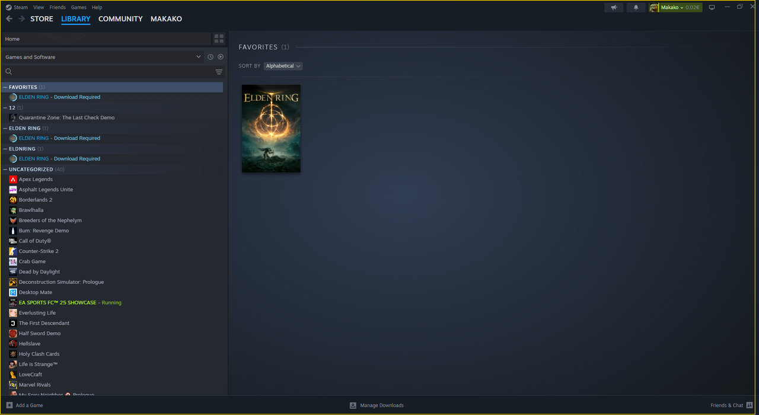This screenshot has height=415, width=759.
Task: Click the Add a Game plus icon
Action: 9,406
